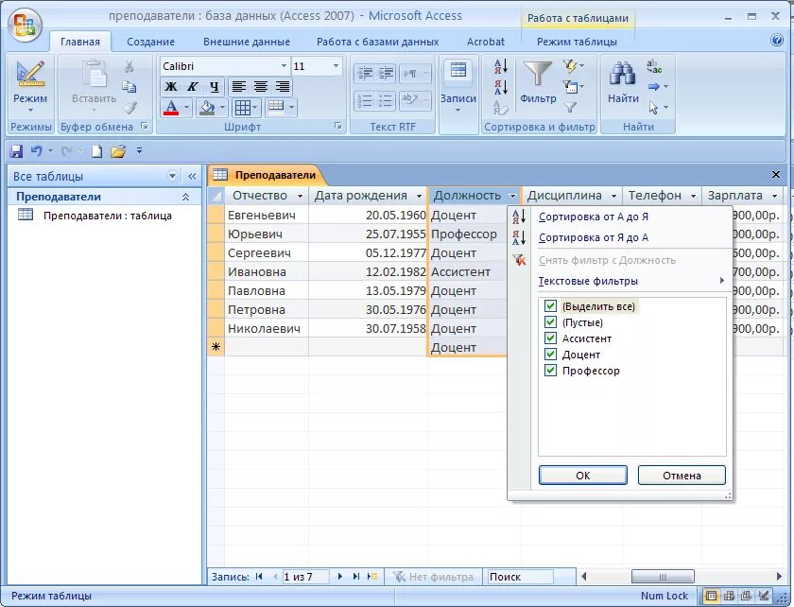794x607 pixels.
Task: Click the record number field 1 из 7
Action: pyautogui.click(x=304, y=577)
